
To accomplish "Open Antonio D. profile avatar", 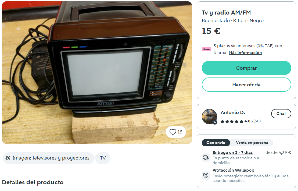I will coord(209,116).
